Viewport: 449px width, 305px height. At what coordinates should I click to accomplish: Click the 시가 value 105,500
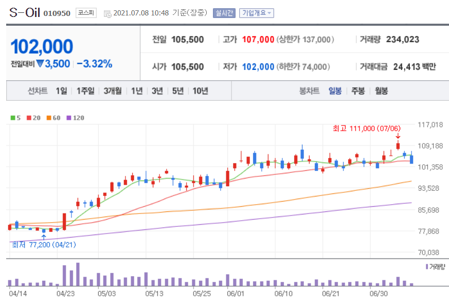[x=188, y=67]
